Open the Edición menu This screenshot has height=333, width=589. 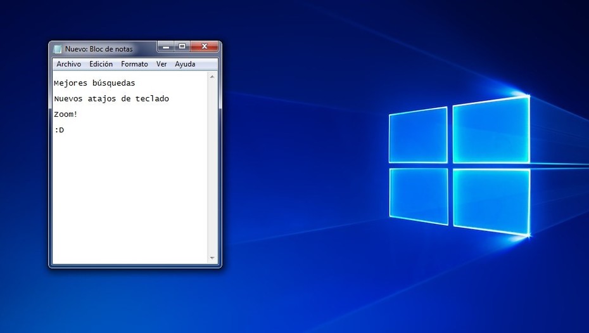[101, 64]
